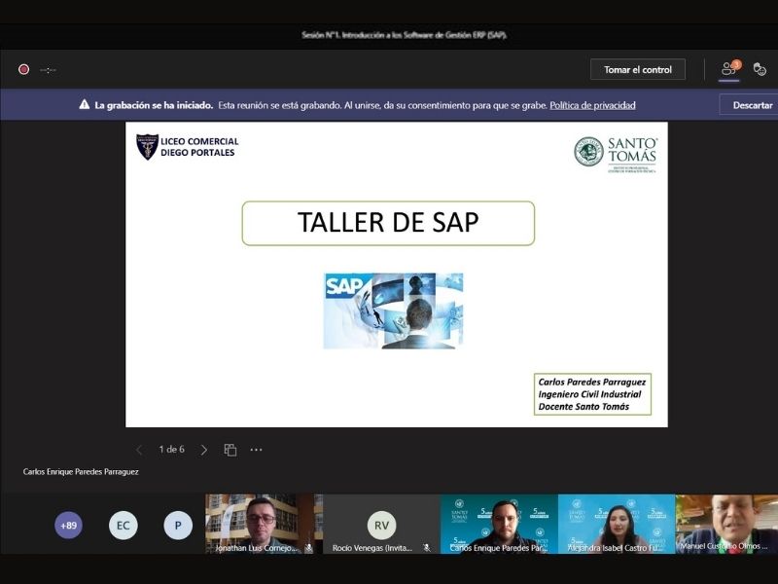Click muted microphone icon on Rocio's tile
The width and height of the screenshot is (778, 584).
pos(426,548)
